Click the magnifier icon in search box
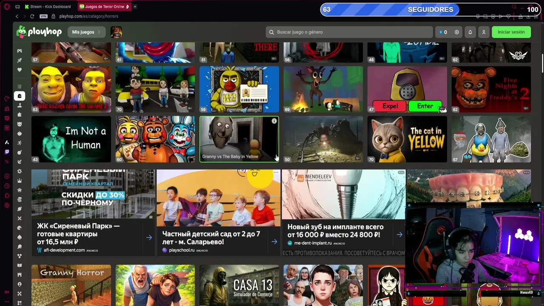Image resolution: width=544 pixels, height=306 pixels. tap(271, 32)
